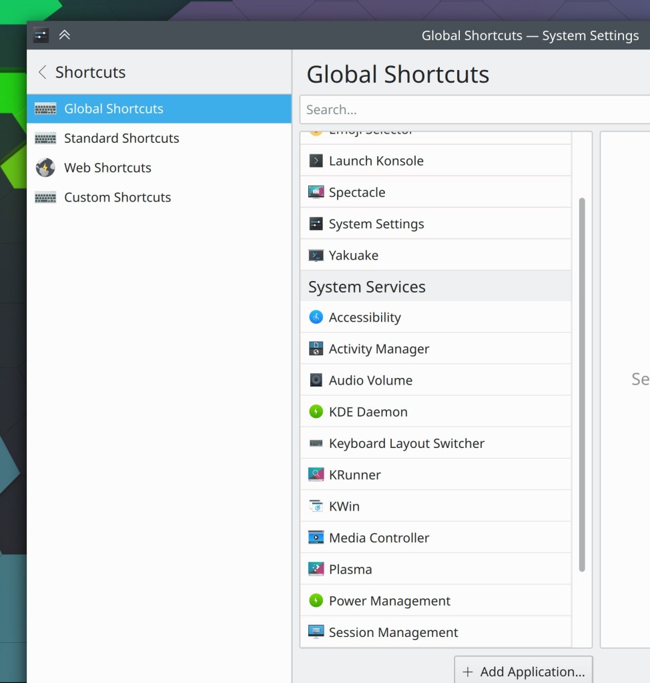Screen dimensions: 650x683
Task: Click the Accessibility blue icon
Action: click(316, 317)
